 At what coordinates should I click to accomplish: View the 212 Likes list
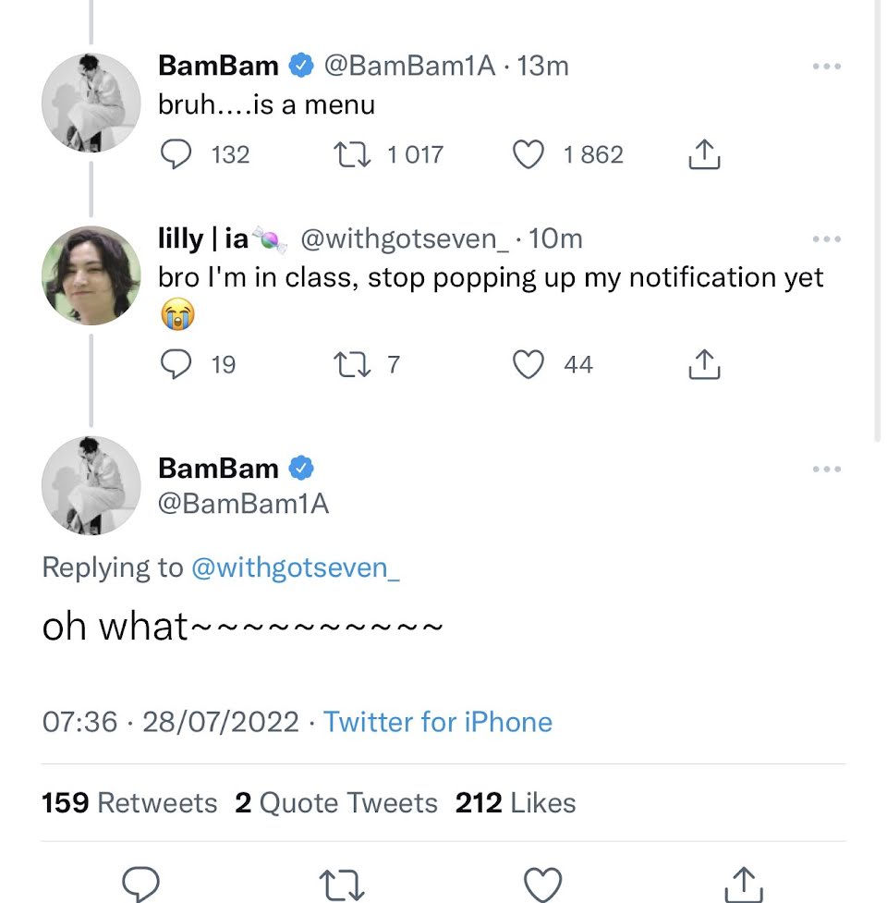[x=516, y=803]
